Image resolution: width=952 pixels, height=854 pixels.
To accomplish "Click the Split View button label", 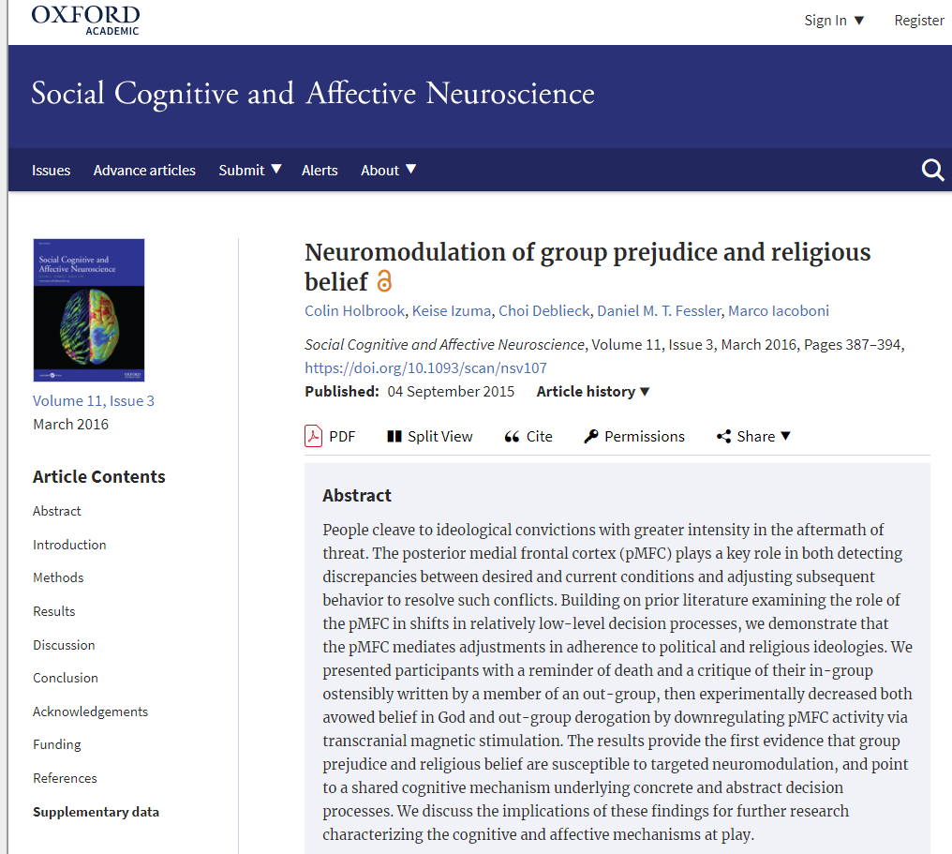I will pyautogui.click(x=440, y=437).
